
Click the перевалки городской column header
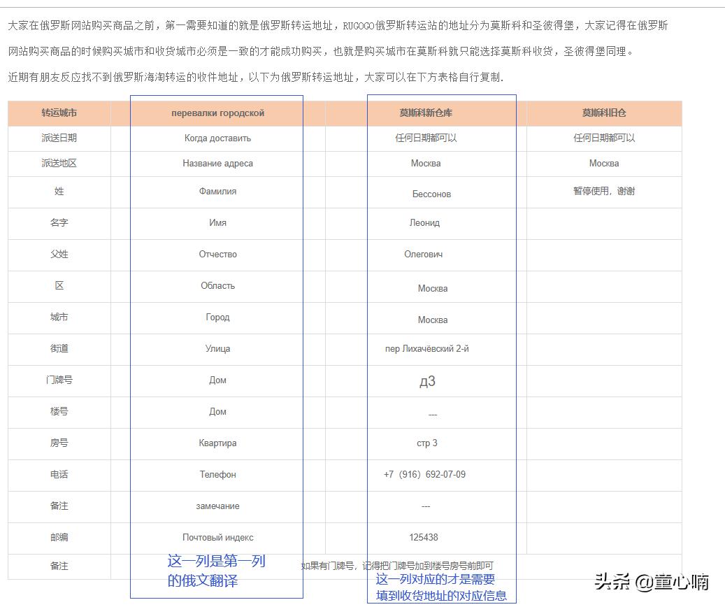(x=217, y=113)
